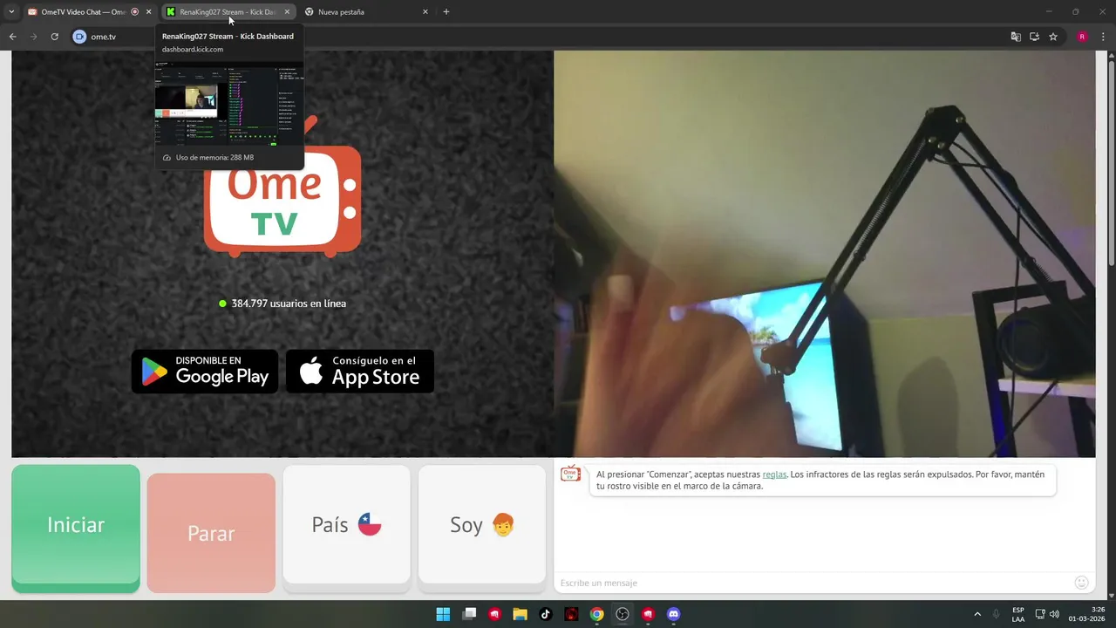
Task: Open the Chrome three-dot menu
Action: 1103,37
